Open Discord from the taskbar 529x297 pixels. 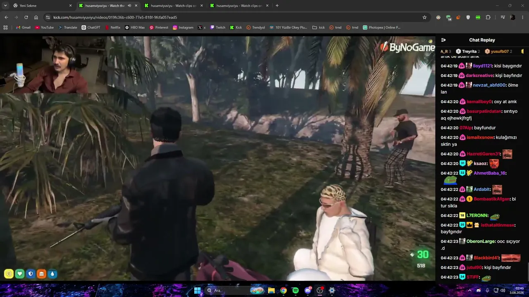[x=307, y=290]
